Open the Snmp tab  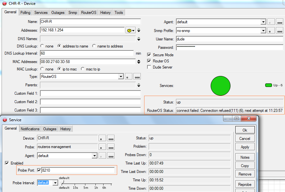(x=73, y=13)
